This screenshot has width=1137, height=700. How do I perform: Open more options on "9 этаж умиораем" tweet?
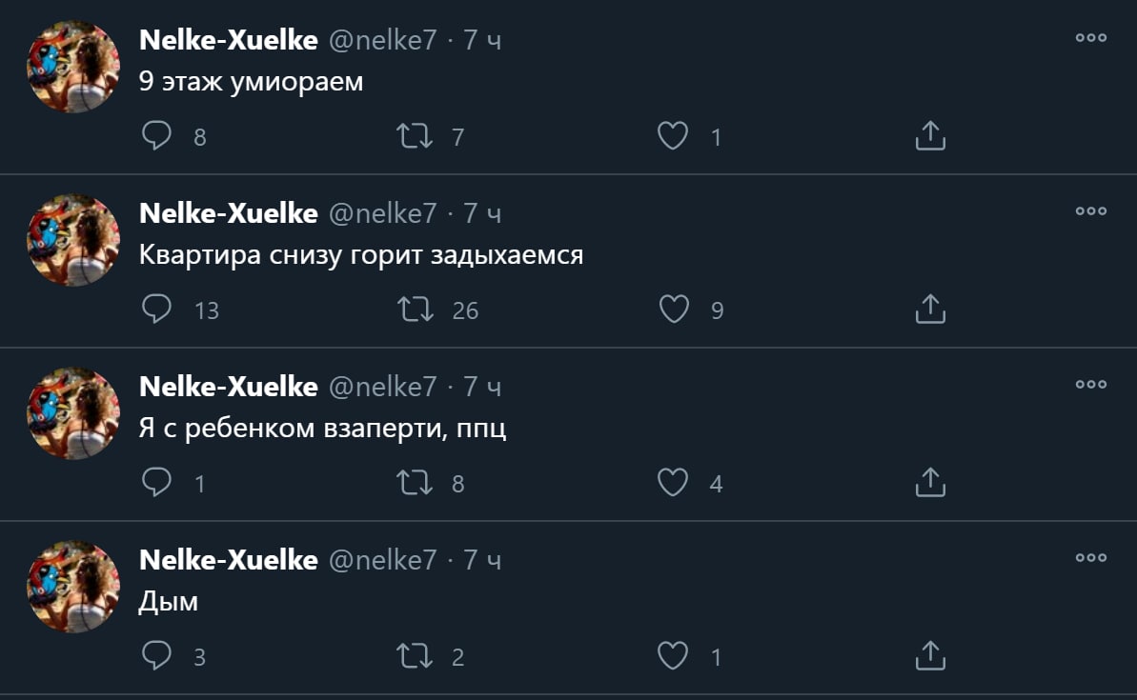click(1090, 38)
